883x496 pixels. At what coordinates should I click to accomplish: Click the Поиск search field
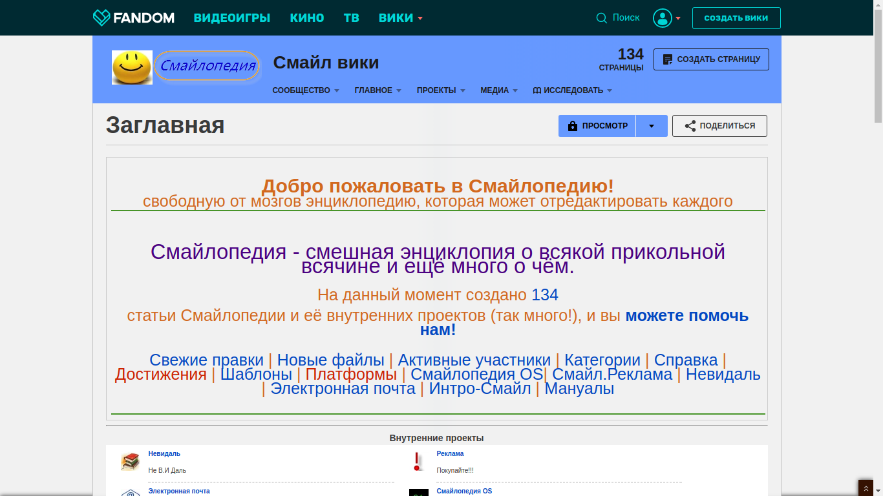(626, 18)
